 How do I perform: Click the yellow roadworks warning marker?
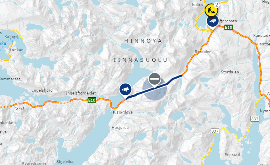click(211, 11)
